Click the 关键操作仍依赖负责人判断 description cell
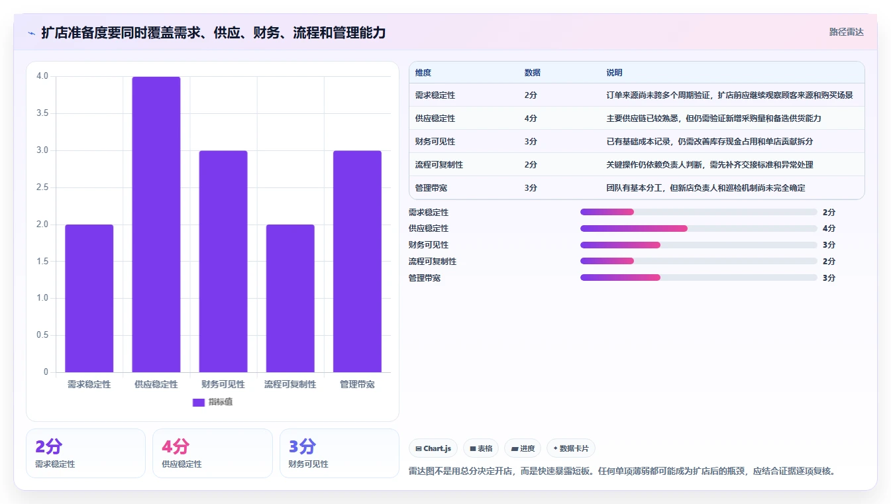Viewport: 891px width, 504px height. tap(709, 165)
